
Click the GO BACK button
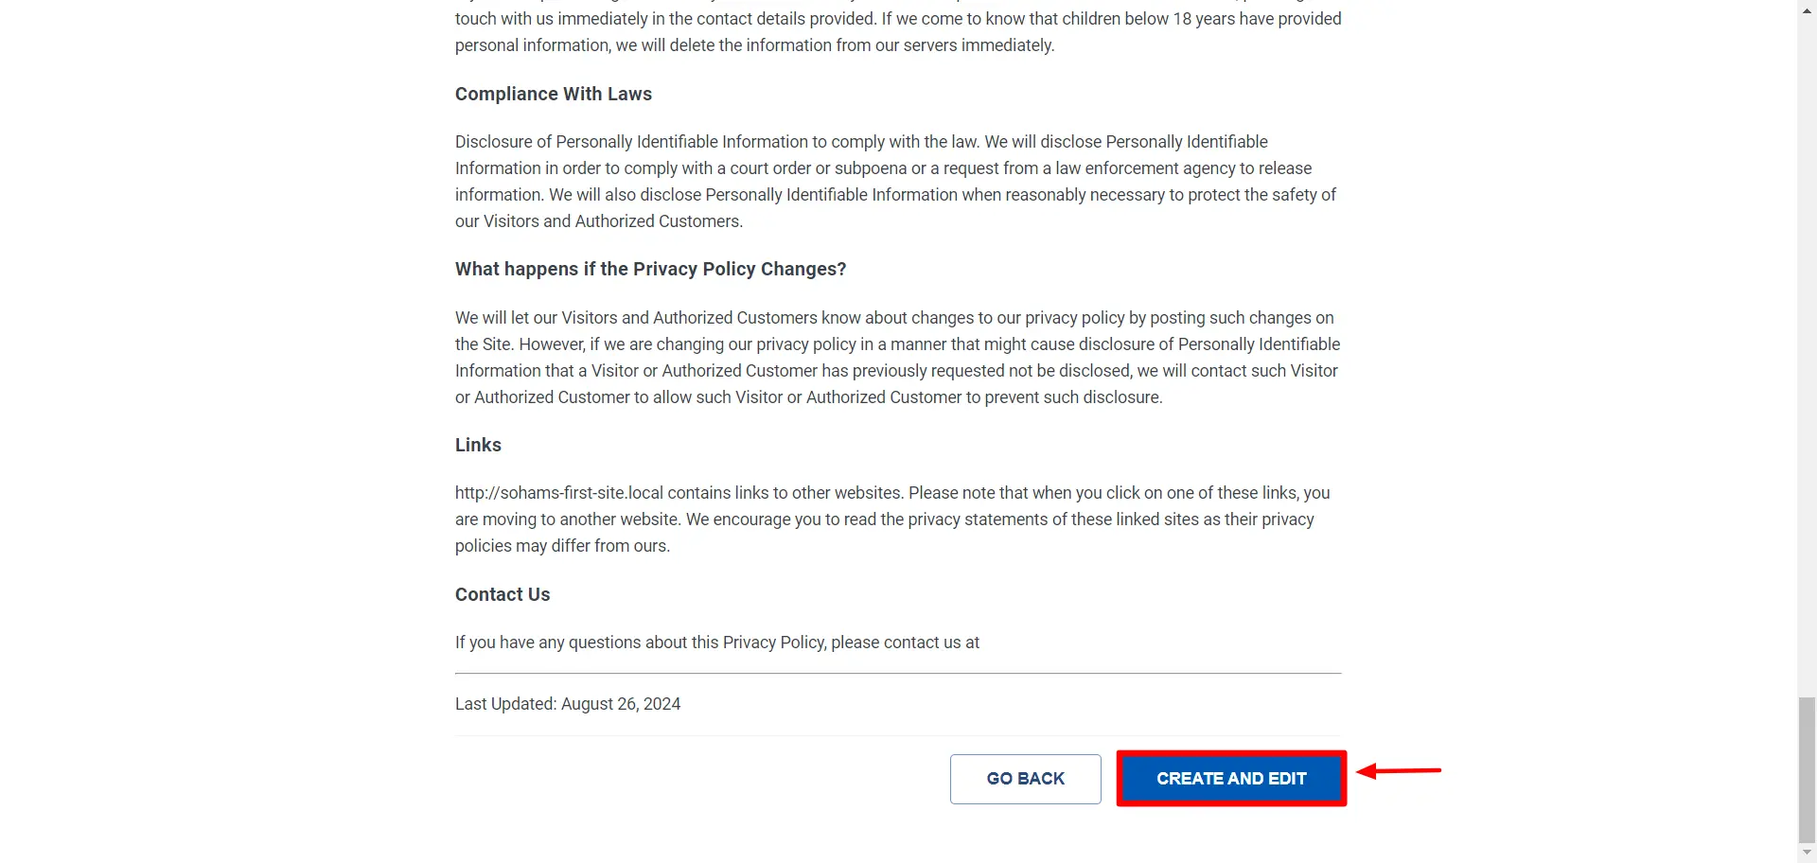coord(1025,778)
